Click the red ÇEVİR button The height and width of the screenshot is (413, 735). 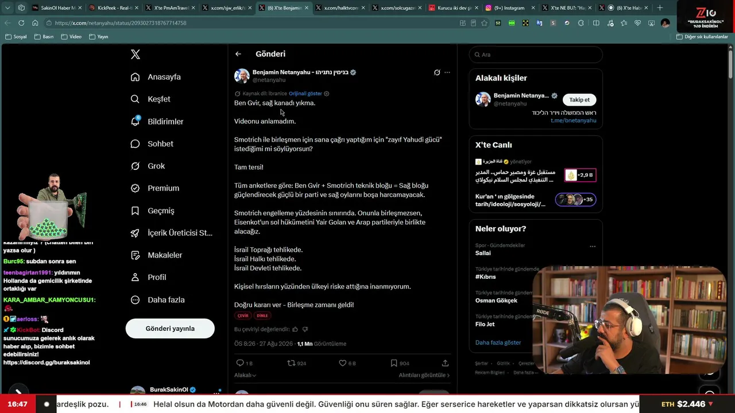[x=243, y=315]
